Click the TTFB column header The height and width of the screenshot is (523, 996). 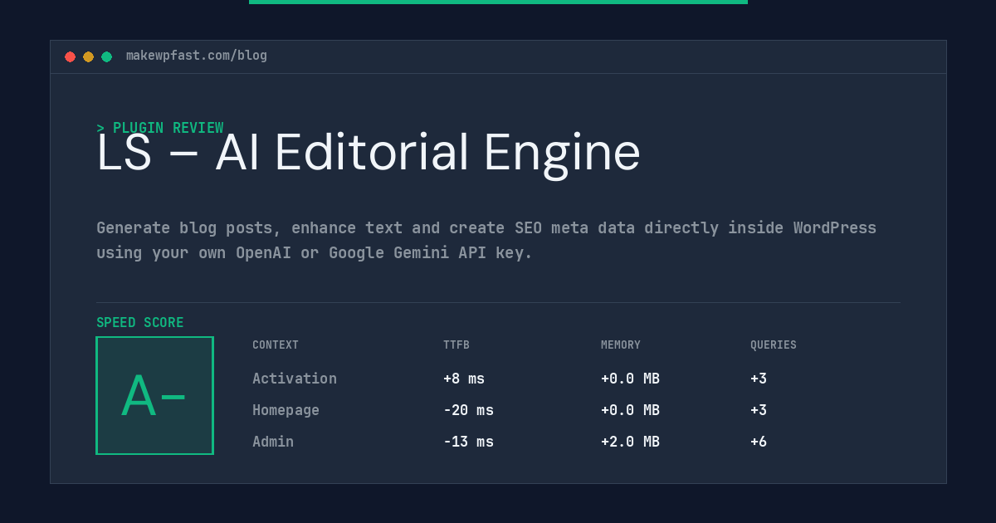pos(456,345)
